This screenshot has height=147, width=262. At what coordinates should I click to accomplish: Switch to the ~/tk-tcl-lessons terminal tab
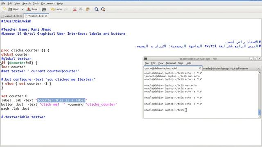pos(231,69)
